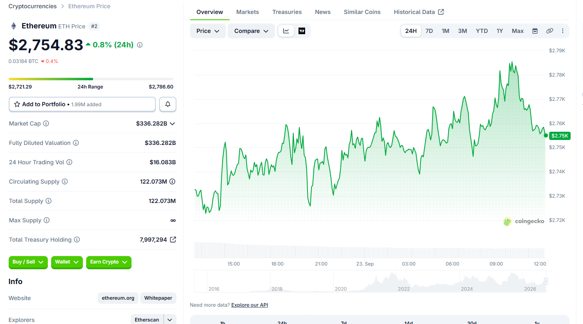Click the breadcrumb arrow after Cryptocurrencies
The width and height of the screenshot is (583, 324).
tap(63, 6)
